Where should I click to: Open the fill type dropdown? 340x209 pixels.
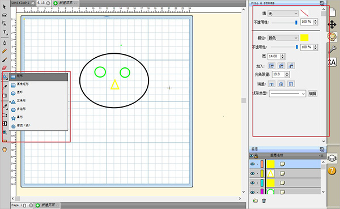283,14
